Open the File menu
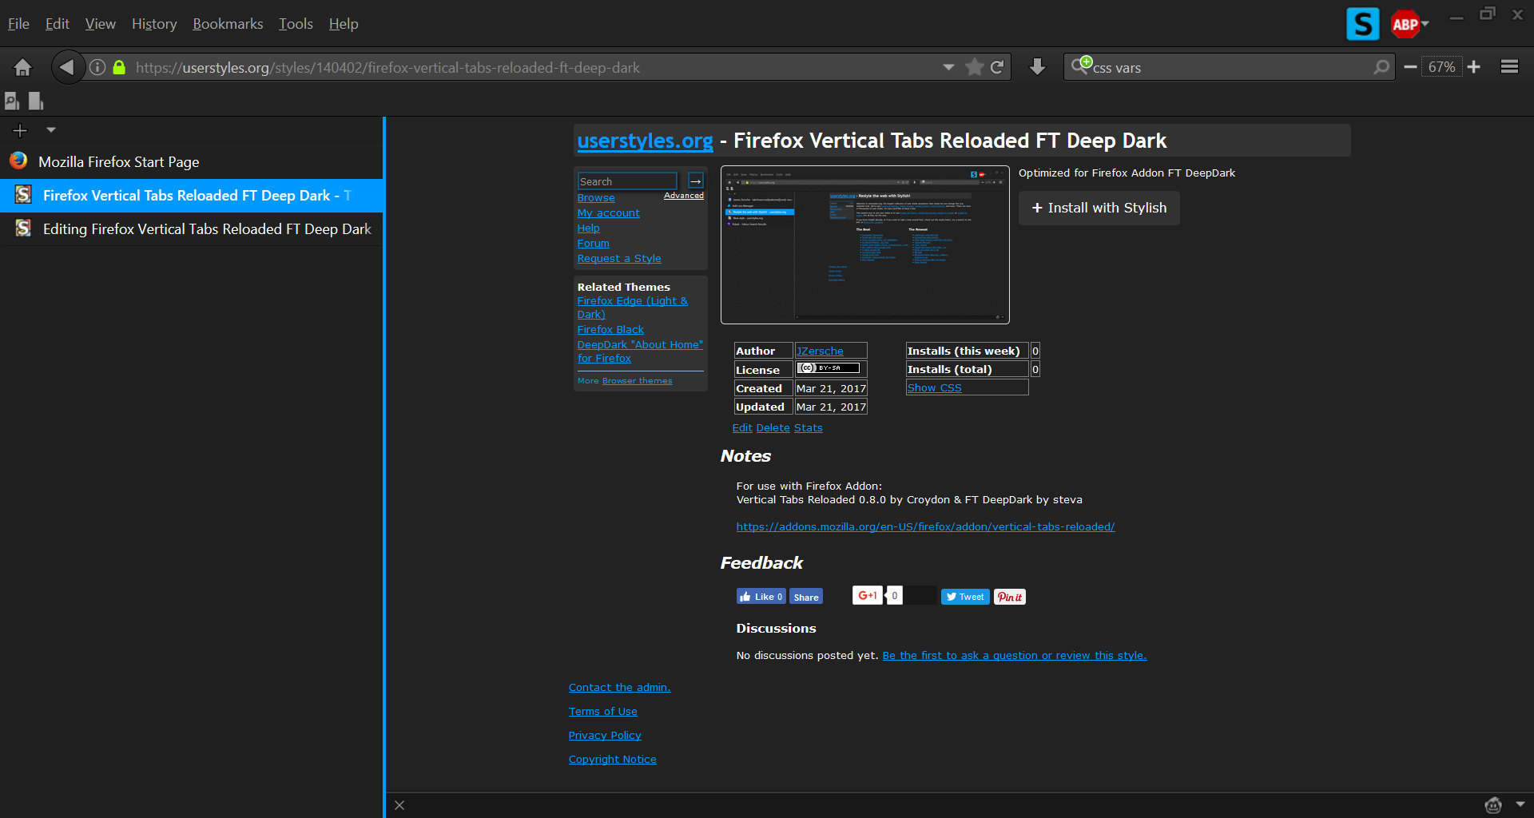 click(x=18, y=24)
